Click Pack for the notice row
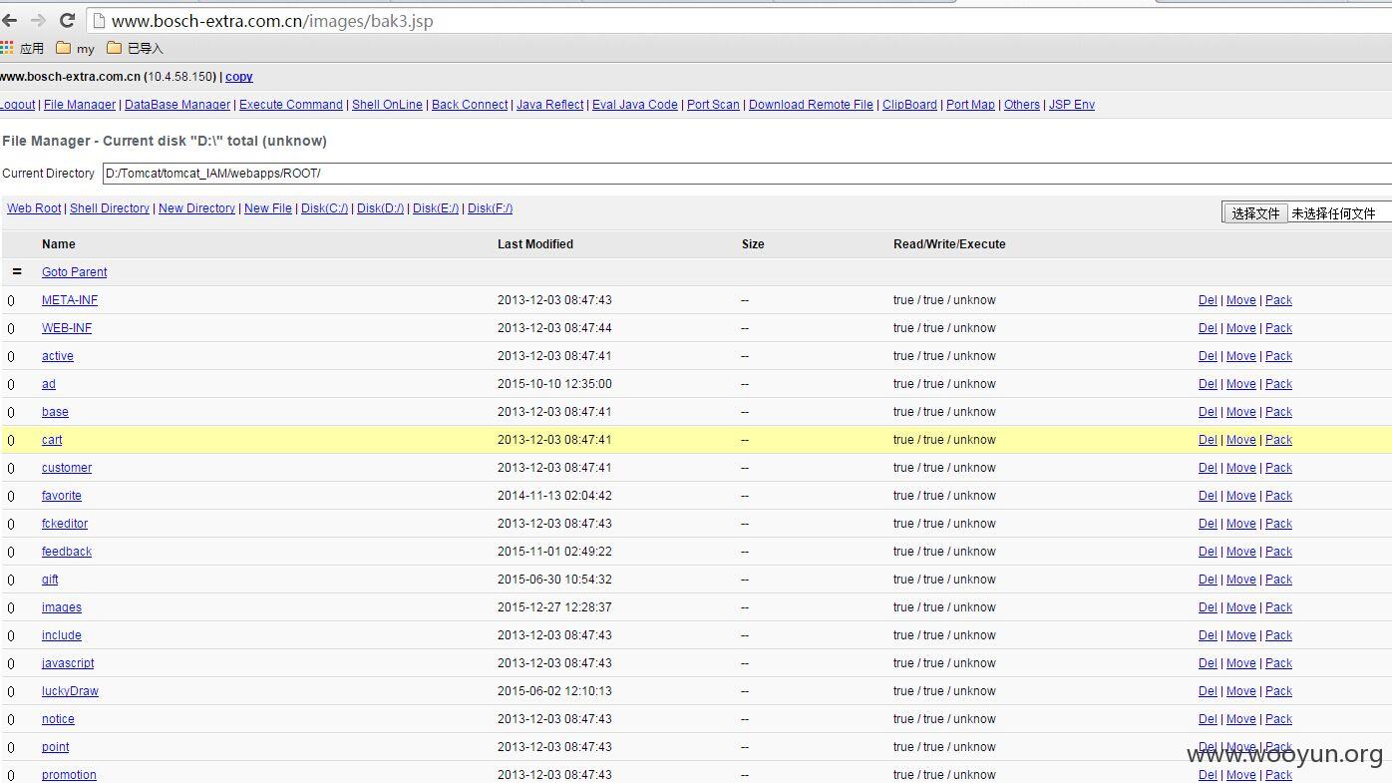The width and height of the screenshot is (1392, 783). click(x=1278, y=719)
